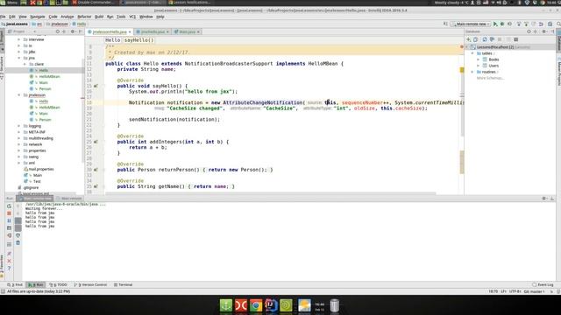Open the Analyze menu
The height and width of the screenshot is (315, 561).
coord(67,17)
